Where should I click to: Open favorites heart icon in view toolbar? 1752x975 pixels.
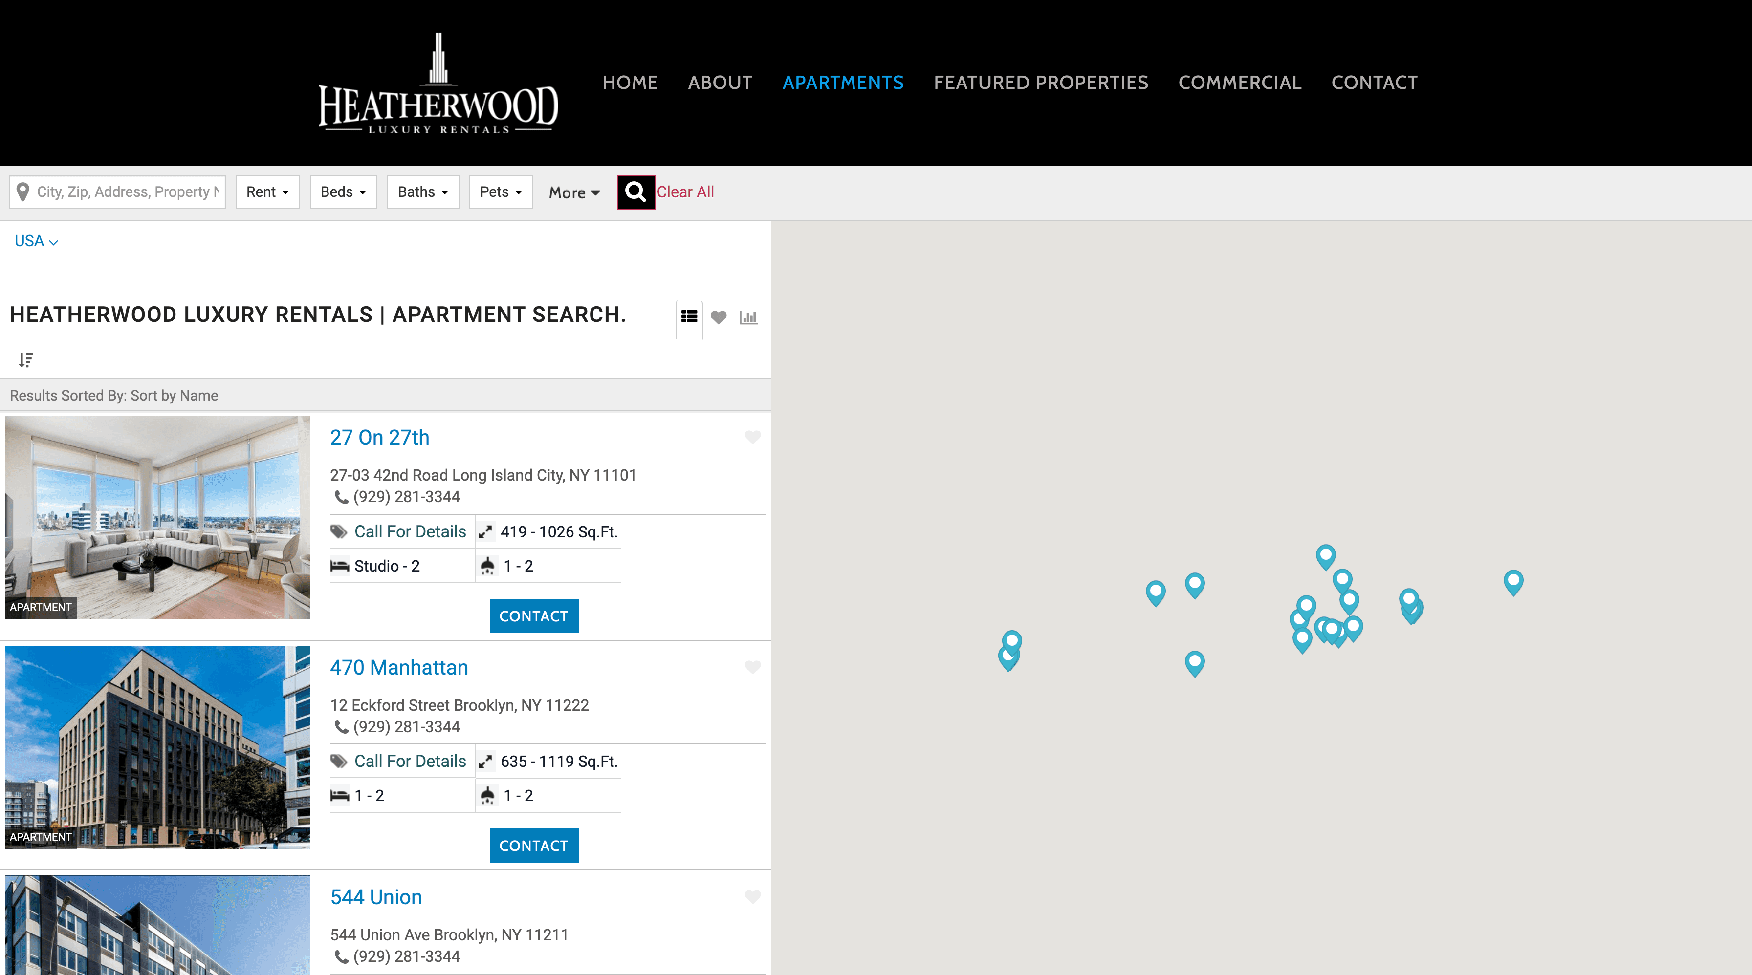[x=718, y=318]
